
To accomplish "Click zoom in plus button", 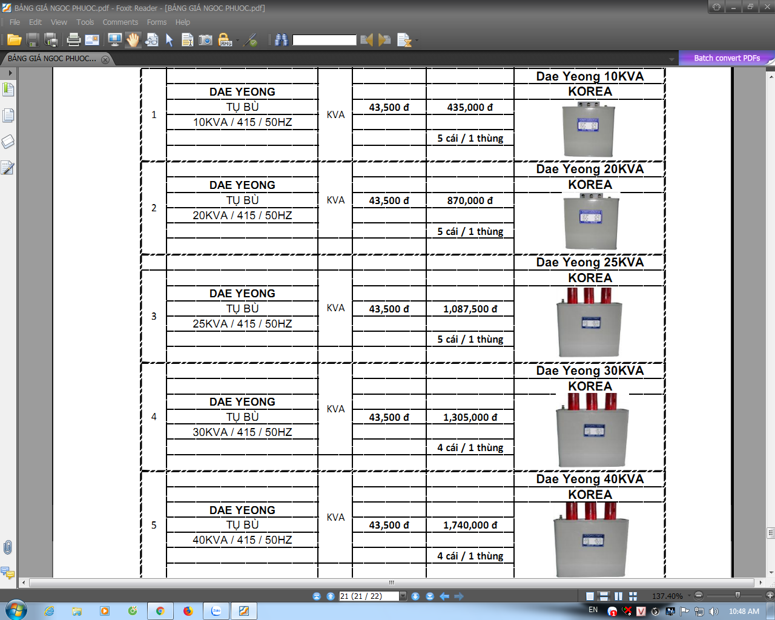I will point(770,596).
